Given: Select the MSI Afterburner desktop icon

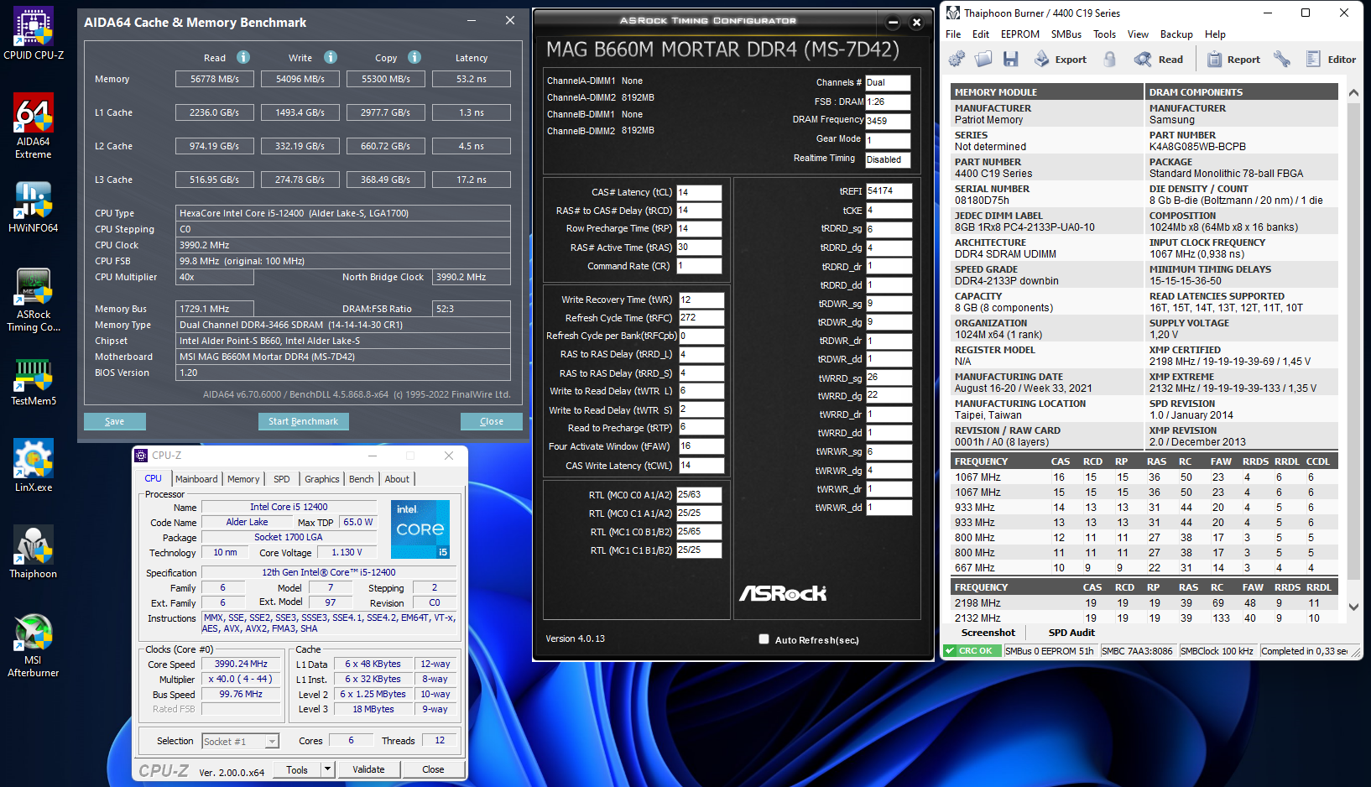Looking at the screenshot, I should click(34, 646).
